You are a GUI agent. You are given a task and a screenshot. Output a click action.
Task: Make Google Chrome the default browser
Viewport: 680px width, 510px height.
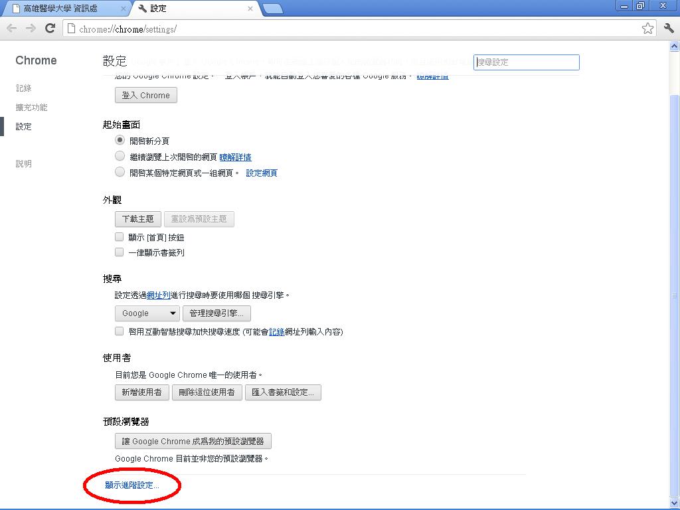click(x=193, y=442)
